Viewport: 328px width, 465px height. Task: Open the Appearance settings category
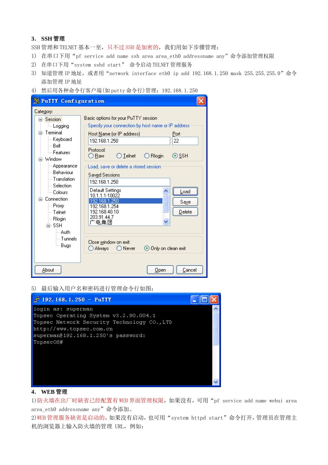[x=65, y=166]
